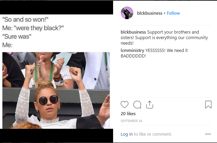Open commenter lcmministry's profile
This screenshot has width=217, height=143.
click(x=133, y=50)
